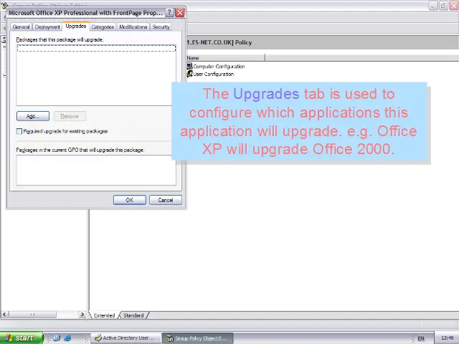This screenshot has width=459, height=344.
Task: Open the Deployment tab
Action: pos(47,27)
